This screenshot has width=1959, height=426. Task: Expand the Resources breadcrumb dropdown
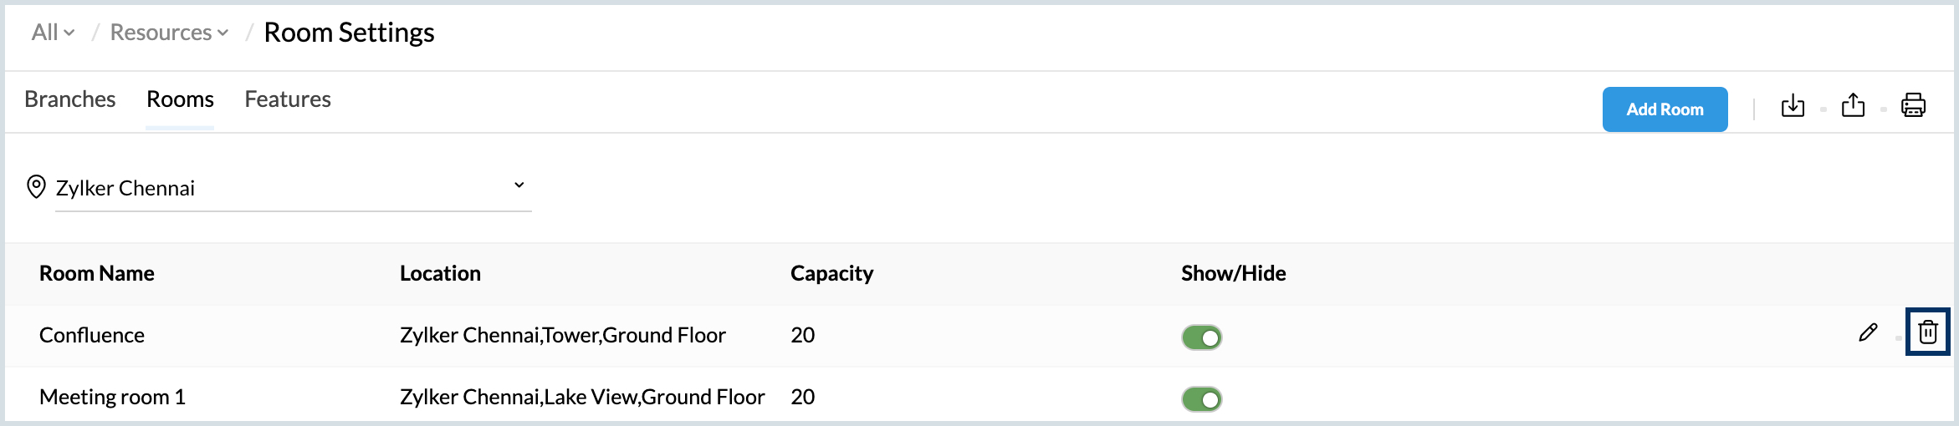pyautogui.click(x=169, y=33)
